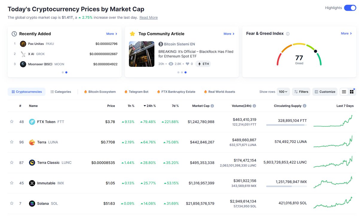Click the Moonseer (BSC) coin icon
359x217 pixels.
(x=23, y=64)
